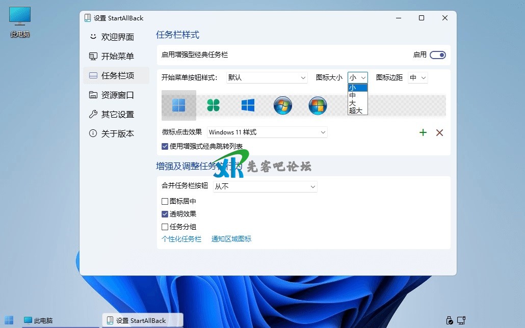Expand the 图标边距 dropdown
The height and width of the screenshot is (328, 525).
[x=417, y=77]
